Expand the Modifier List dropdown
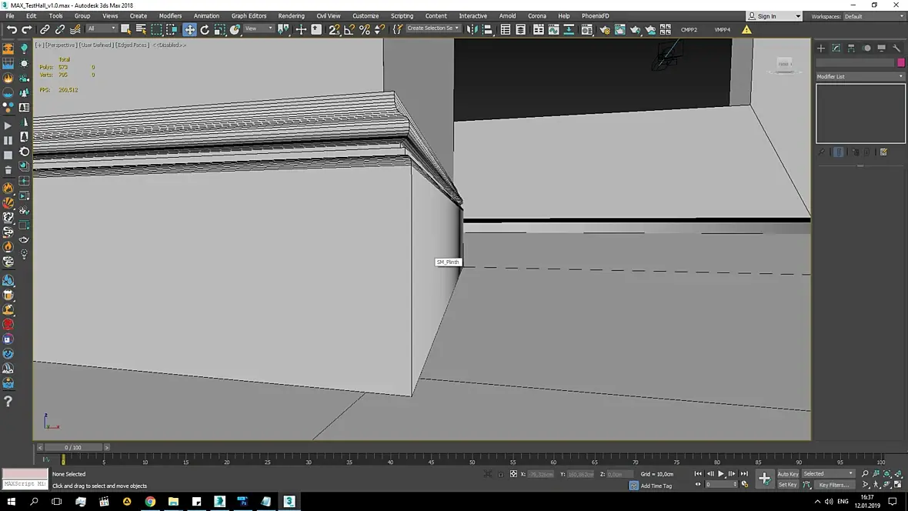This screenshot has width=908, height=511. click(860, 76)
